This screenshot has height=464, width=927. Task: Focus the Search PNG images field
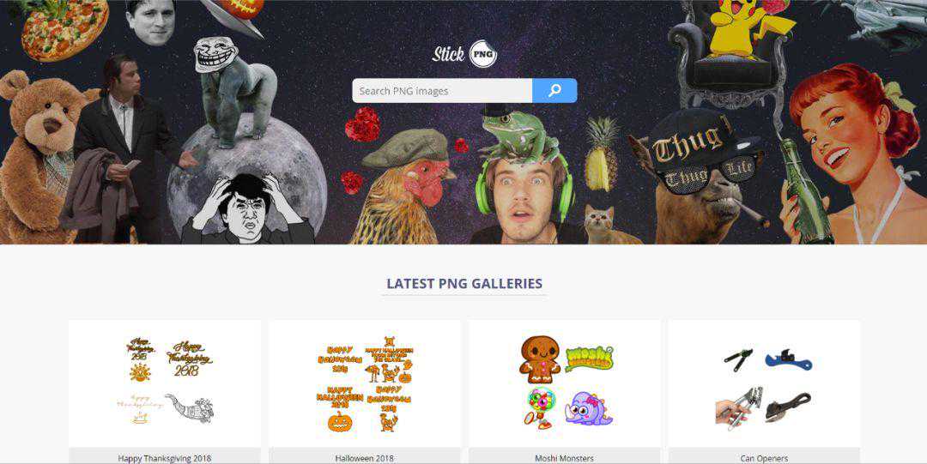coord(442,90)
